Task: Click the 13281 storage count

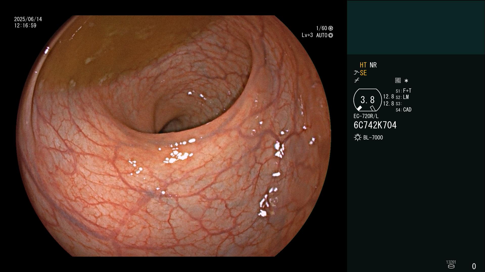Action: tap(451, 262)
